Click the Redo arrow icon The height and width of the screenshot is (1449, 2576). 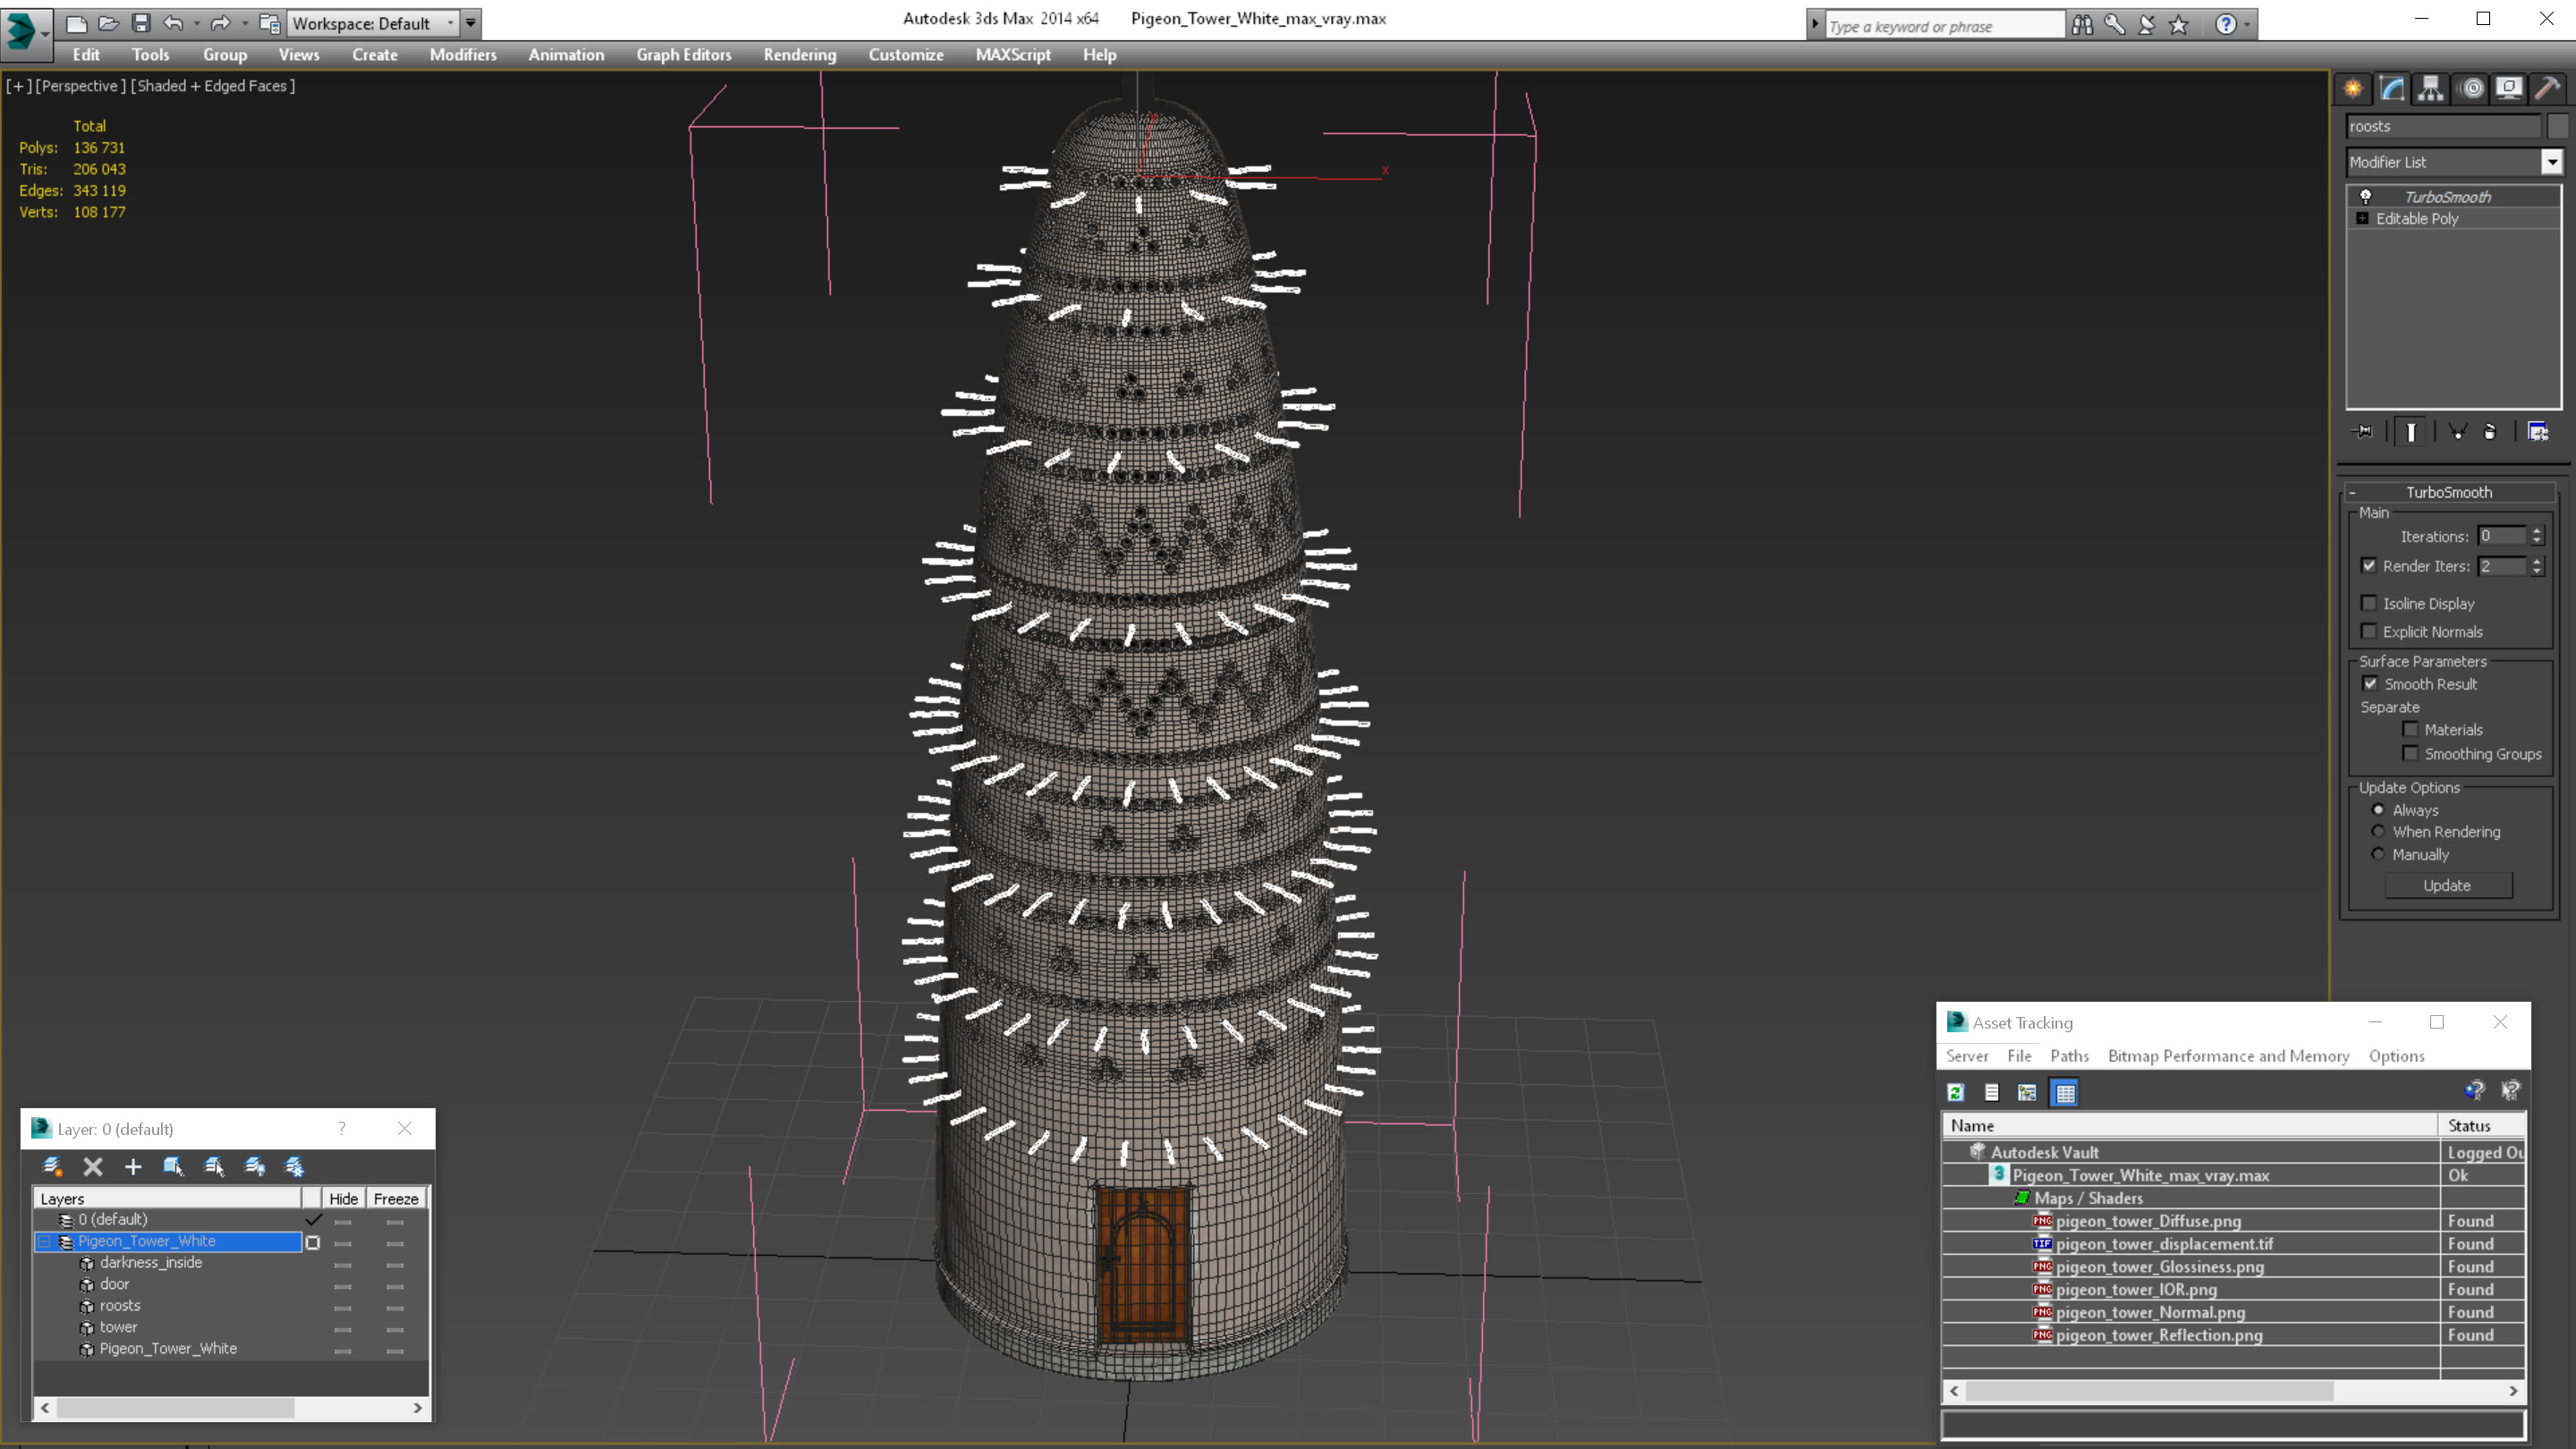point(220,23)
